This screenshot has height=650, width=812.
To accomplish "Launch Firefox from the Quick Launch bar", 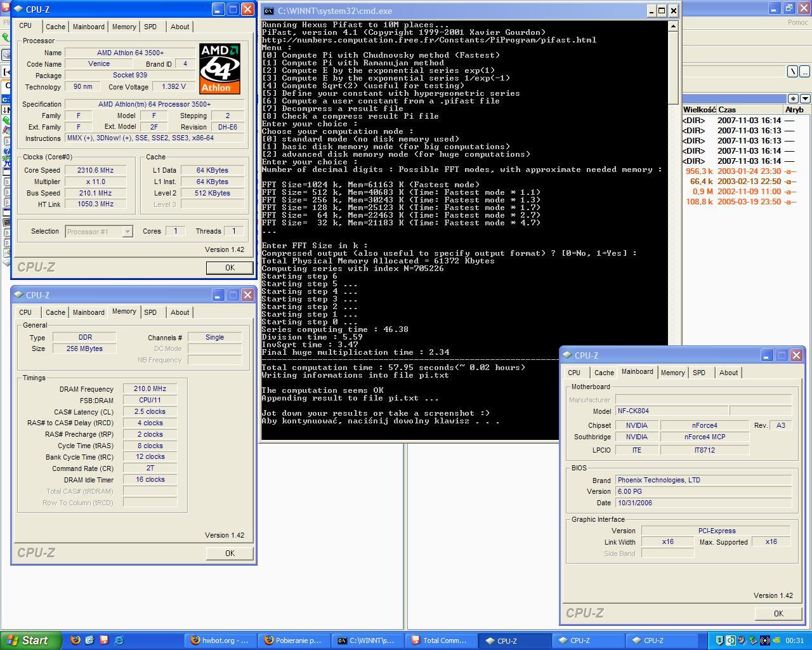I will coord(75,640).
